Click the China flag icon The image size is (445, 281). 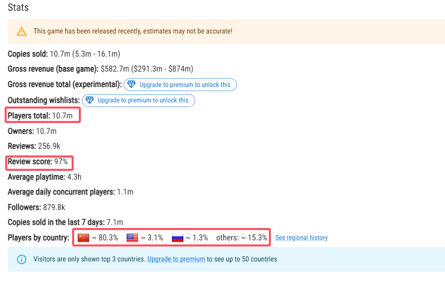[83, 238]
